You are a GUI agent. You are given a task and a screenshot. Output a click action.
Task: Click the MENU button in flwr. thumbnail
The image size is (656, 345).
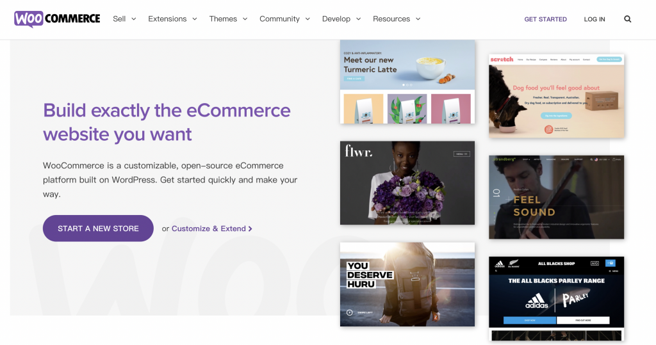462,154
